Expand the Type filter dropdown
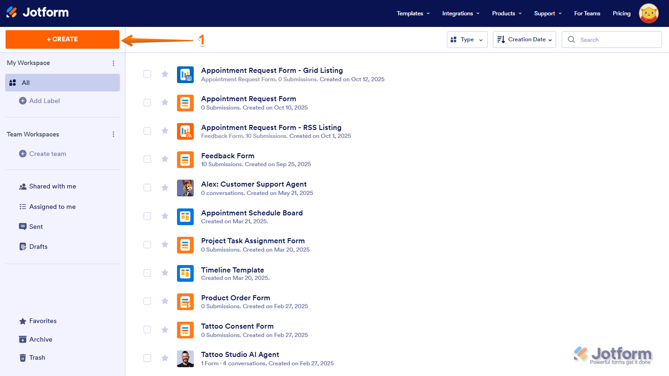This screenshot has height=376, width=669. point(467,39)
